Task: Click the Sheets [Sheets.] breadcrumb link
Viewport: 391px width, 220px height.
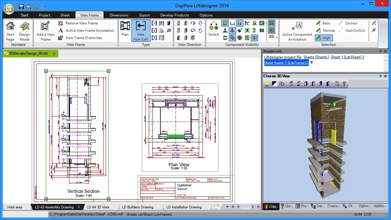Action: point(316,57)
